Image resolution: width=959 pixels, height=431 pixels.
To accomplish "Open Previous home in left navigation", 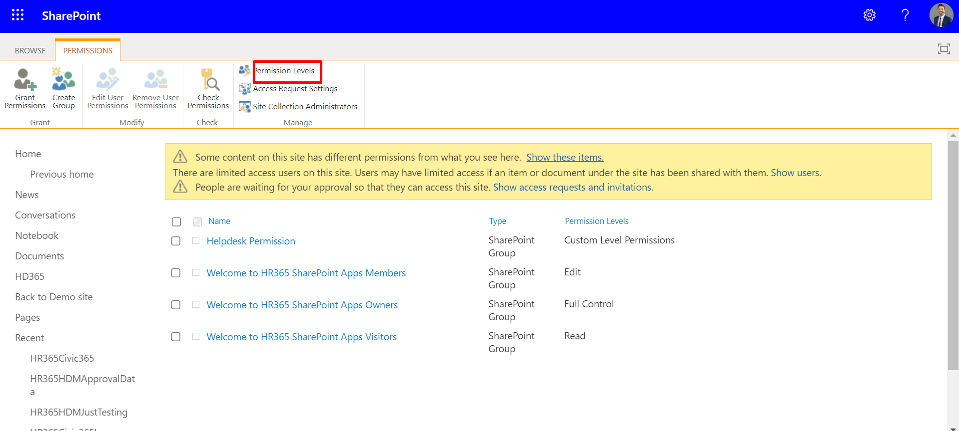I will point(62,174).
